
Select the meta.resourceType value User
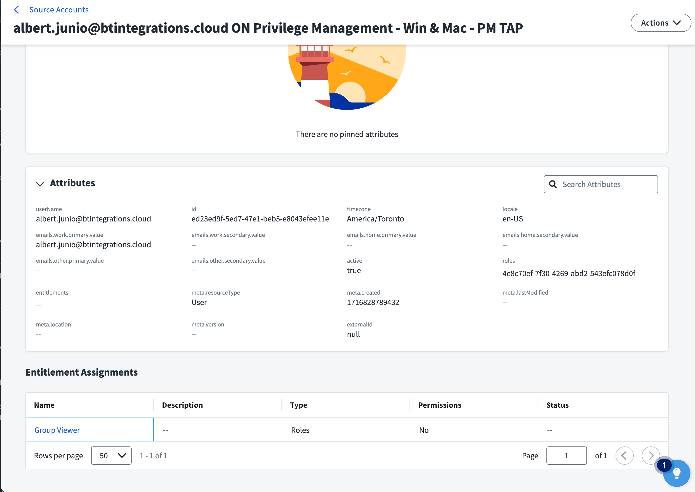tap(199, 302)
